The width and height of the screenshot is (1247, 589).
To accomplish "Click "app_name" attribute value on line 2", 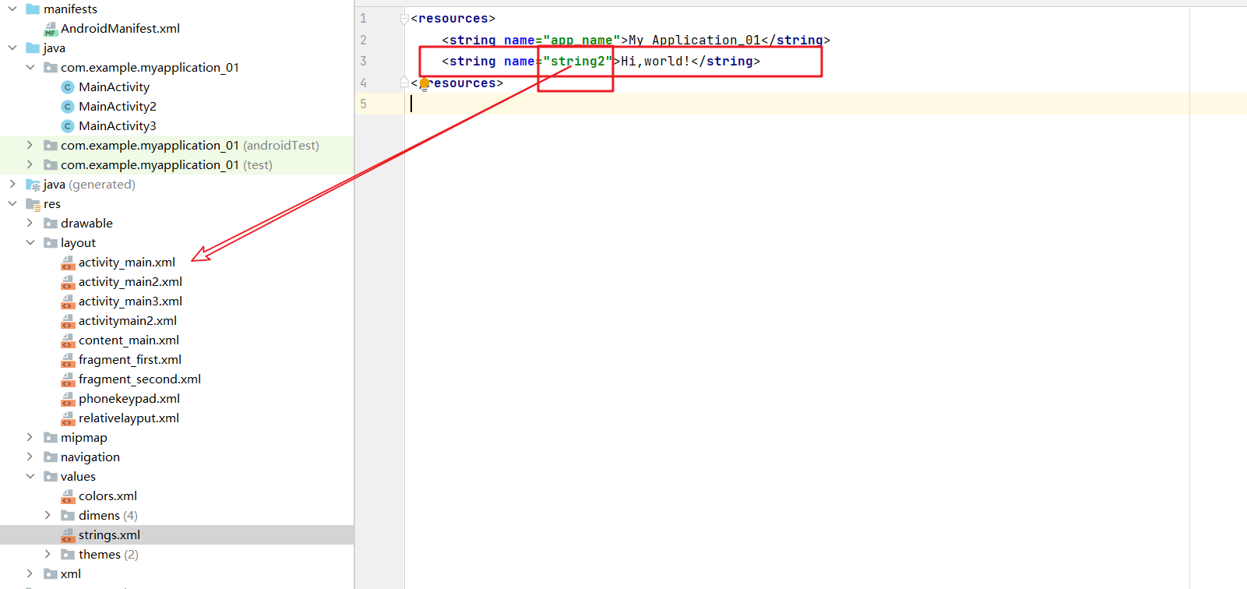I will click(581, 40).
